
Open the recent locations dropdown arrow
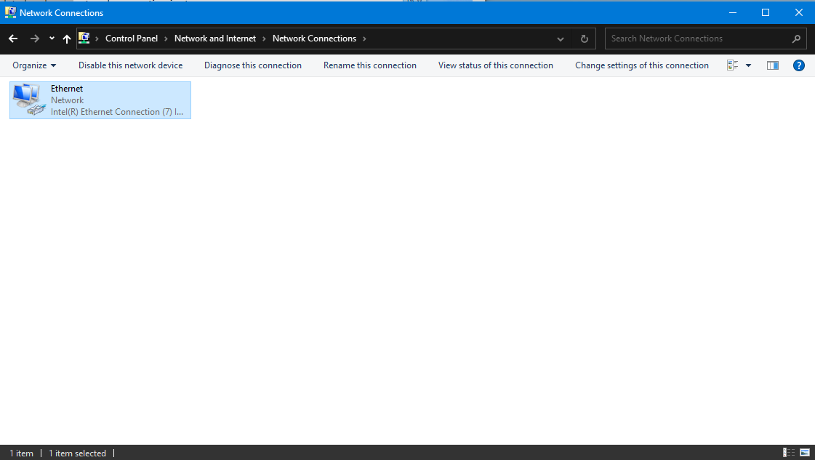coord(52,39)
